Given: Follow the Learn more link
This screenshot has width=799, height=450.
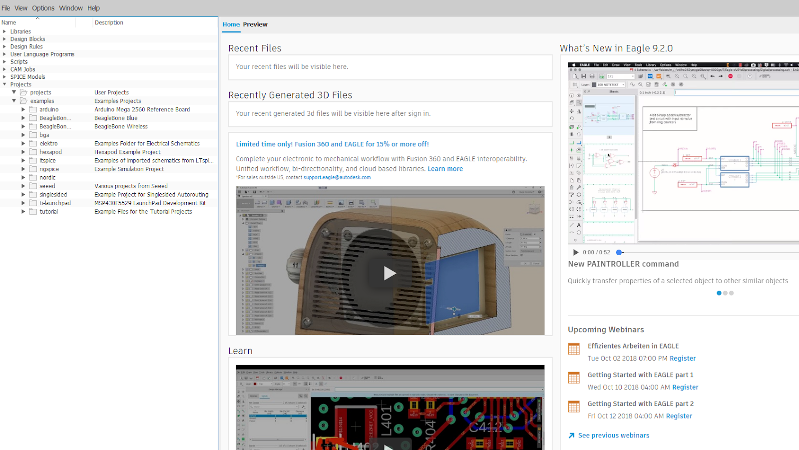Looking at the screenshot, I should [445, 169].
